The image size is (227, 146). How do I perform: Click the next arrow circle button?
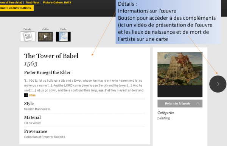[x=218, y=84]
